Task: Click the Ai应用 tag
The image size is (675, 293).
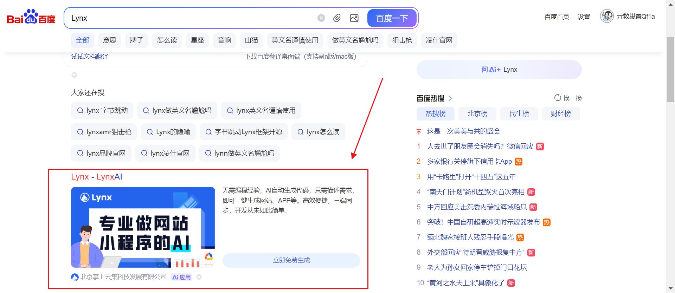Action: (x=181, y=277)
